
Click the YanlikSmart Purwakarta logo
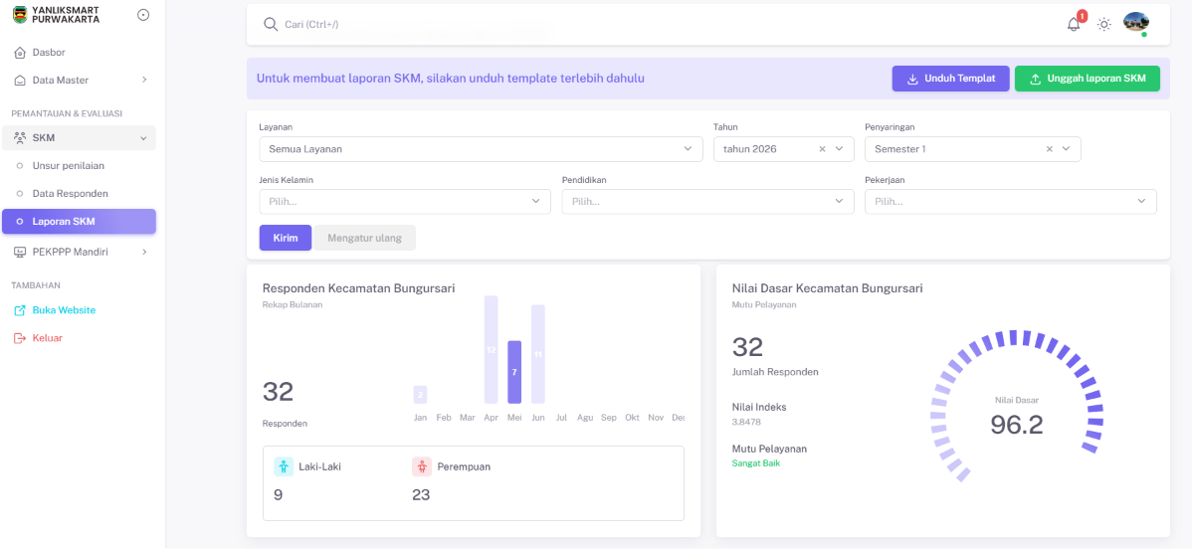point(21,15)
